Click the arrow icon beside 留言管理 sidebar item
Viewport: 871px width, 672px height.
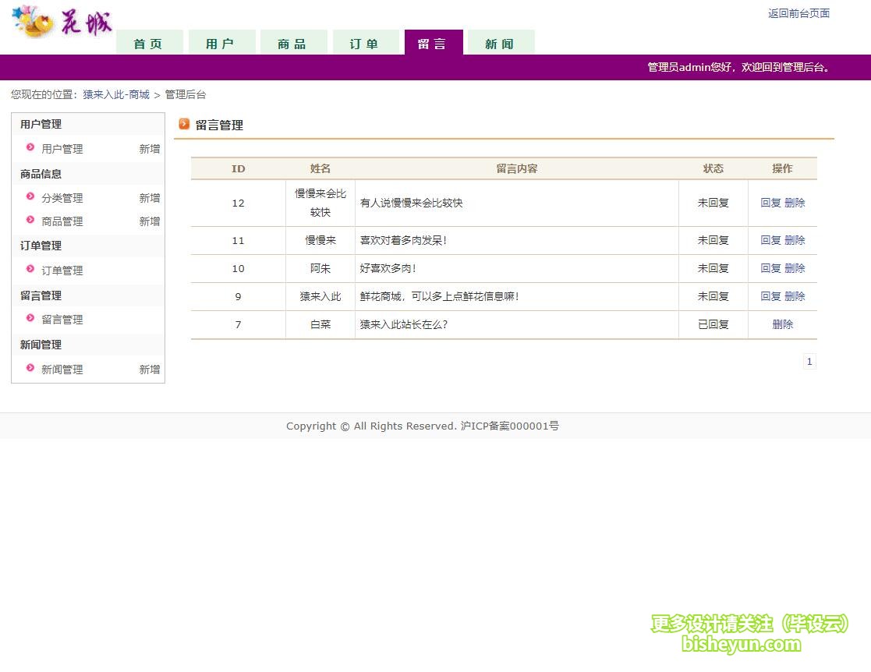click(30, 319)
